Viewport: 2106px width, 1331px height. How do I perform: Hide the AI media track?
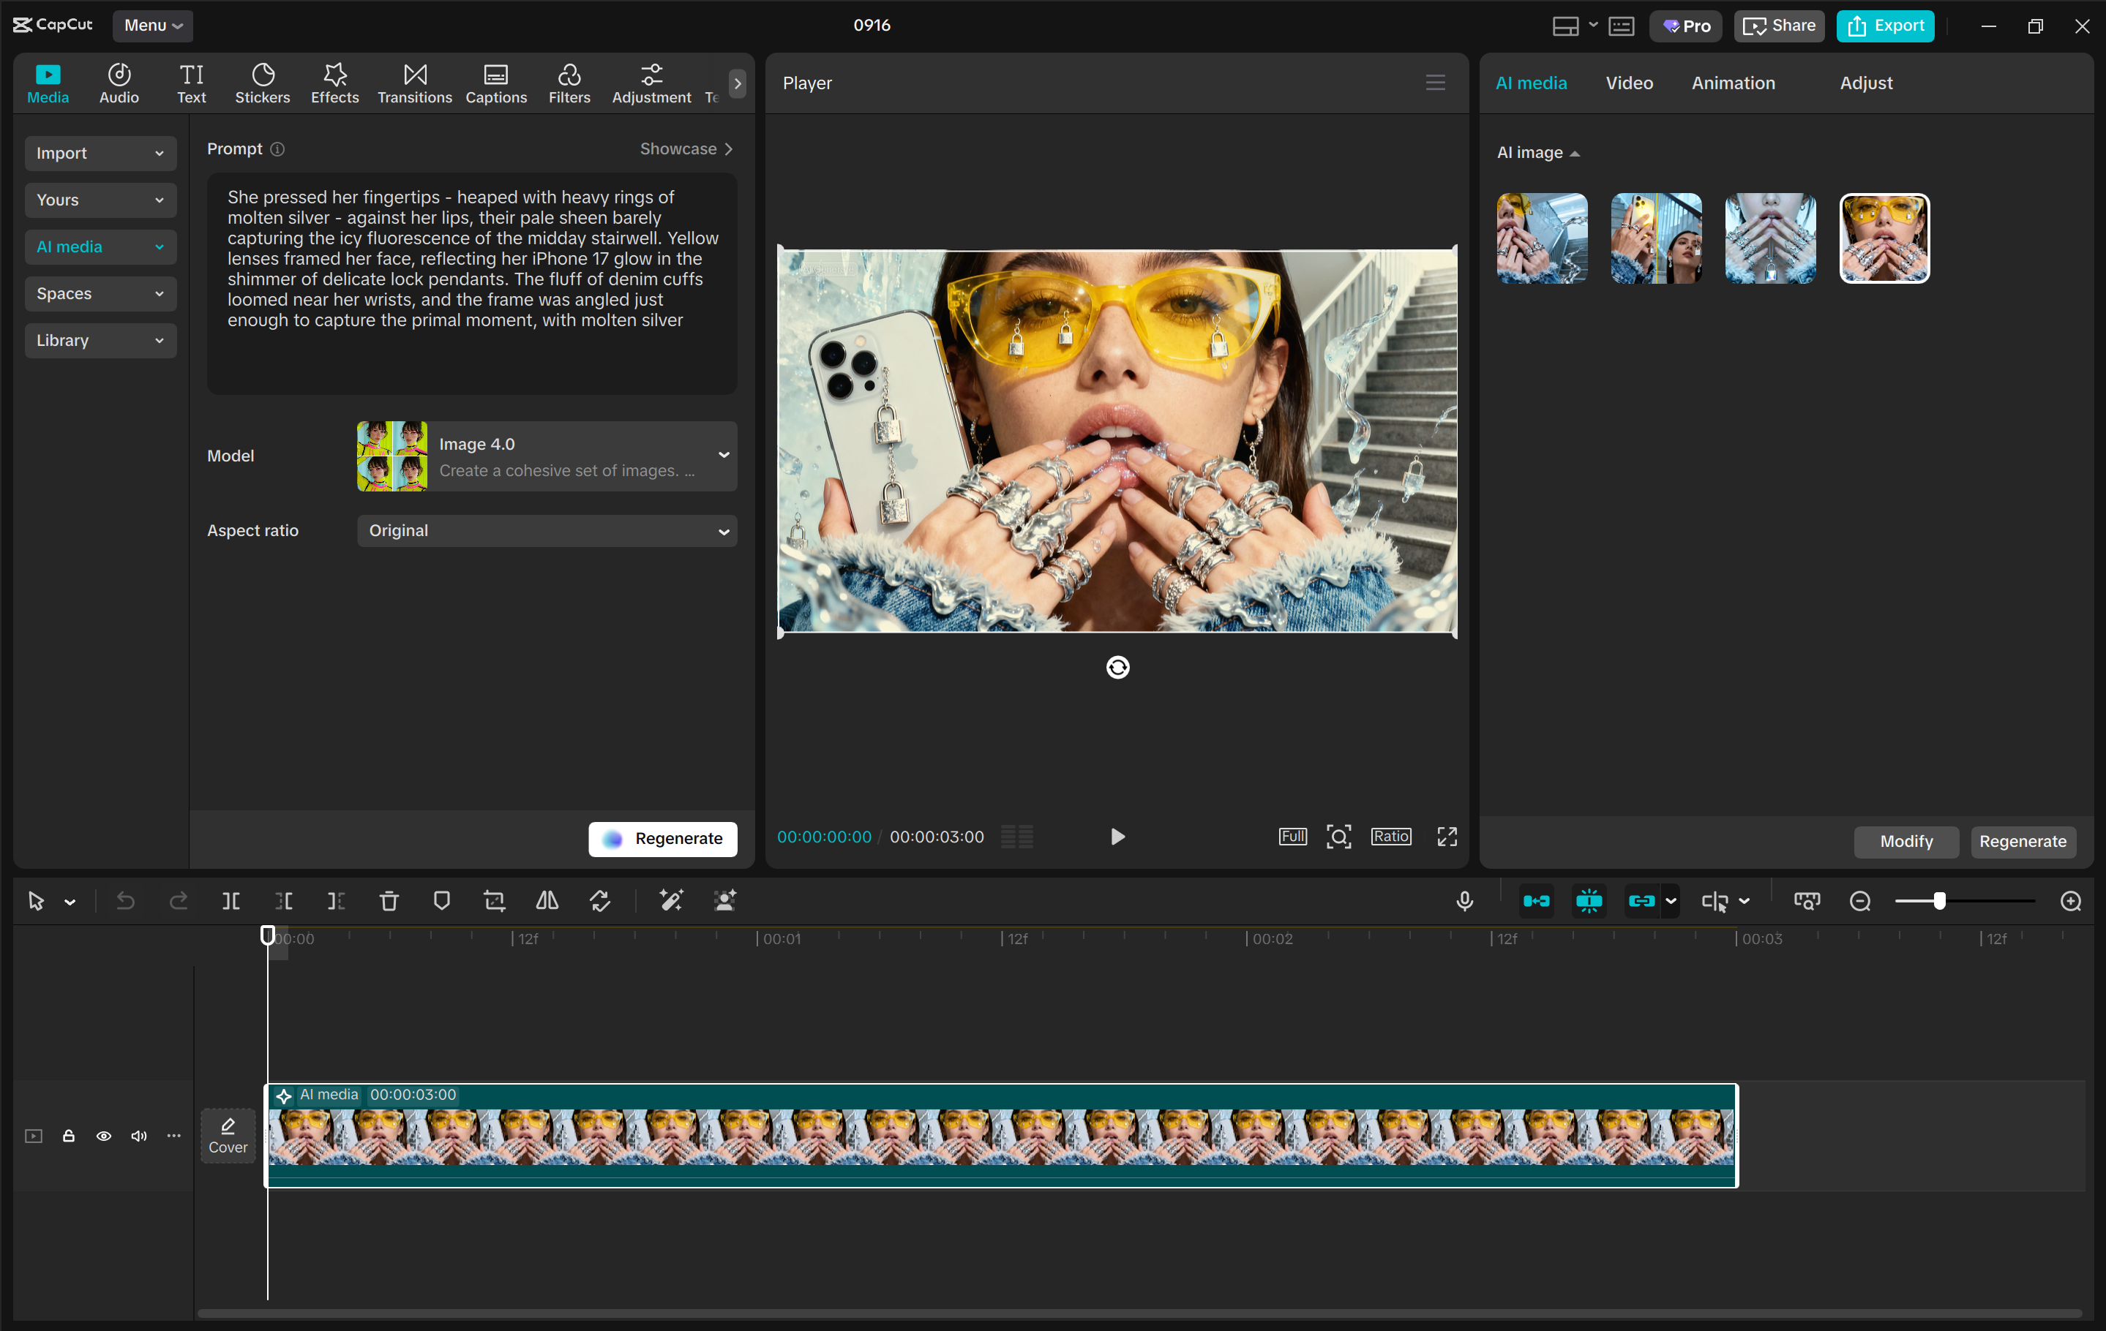(103, 1136)
